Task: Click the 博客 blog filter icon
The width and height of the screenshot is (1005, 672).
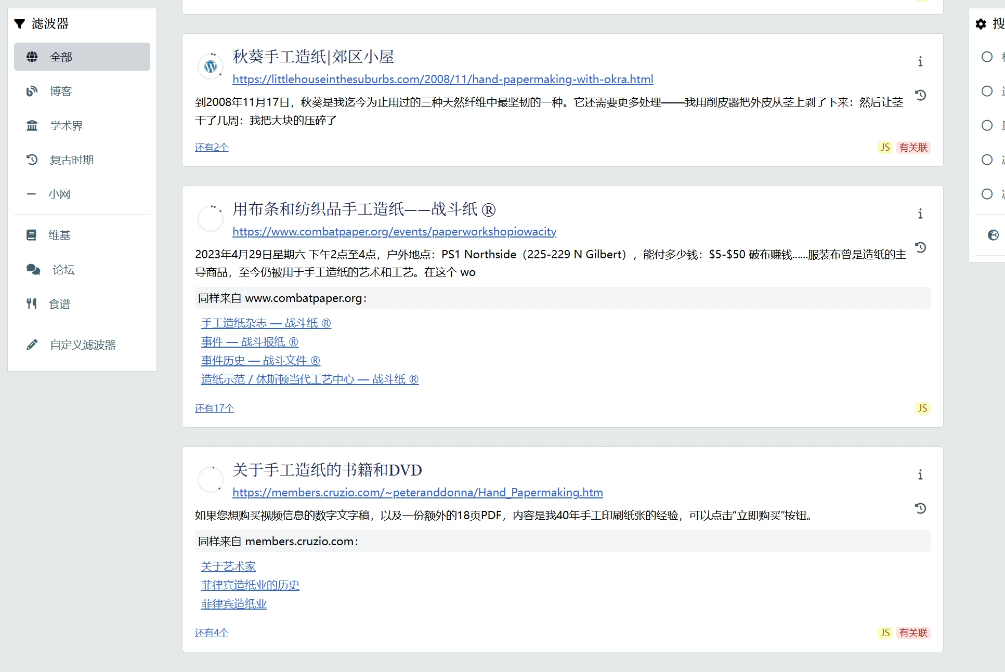Action: 32,91
